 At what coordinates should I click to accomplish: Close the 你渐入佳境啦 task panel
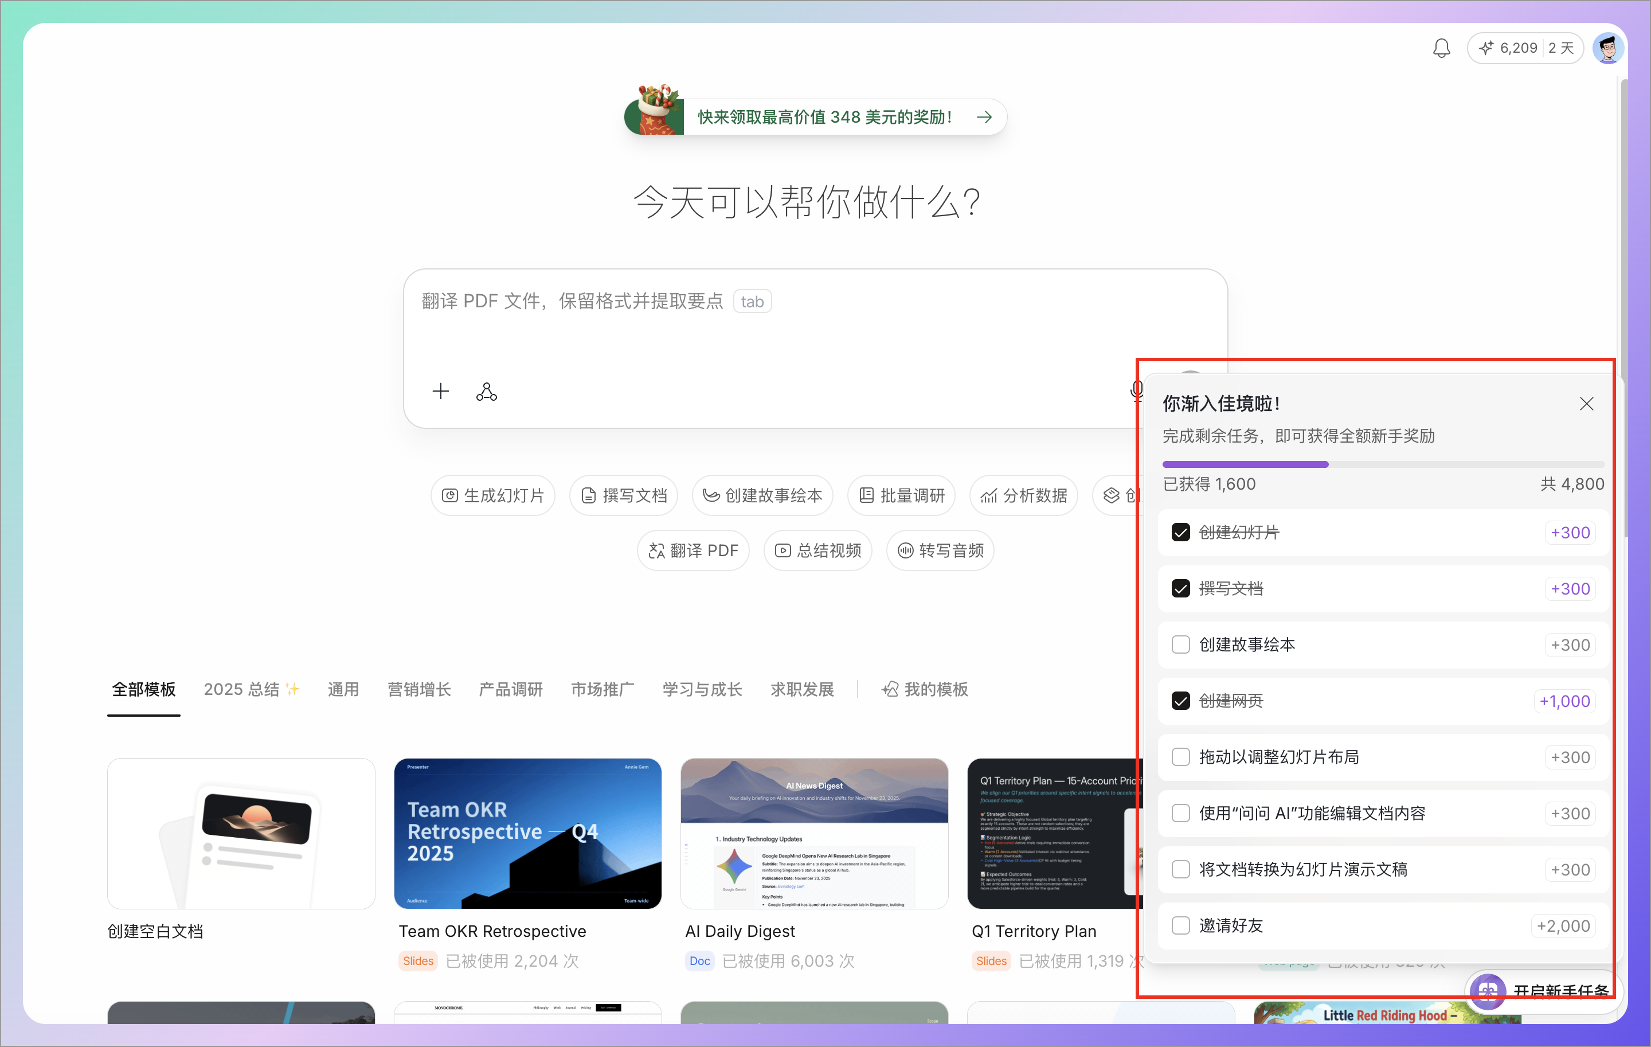(x=1586, y=404)
